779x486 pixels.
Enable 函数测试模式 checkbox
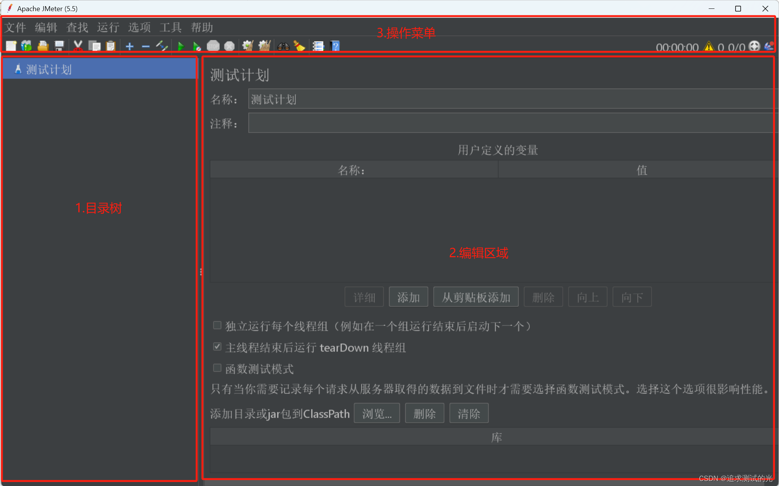pos(217,368)
